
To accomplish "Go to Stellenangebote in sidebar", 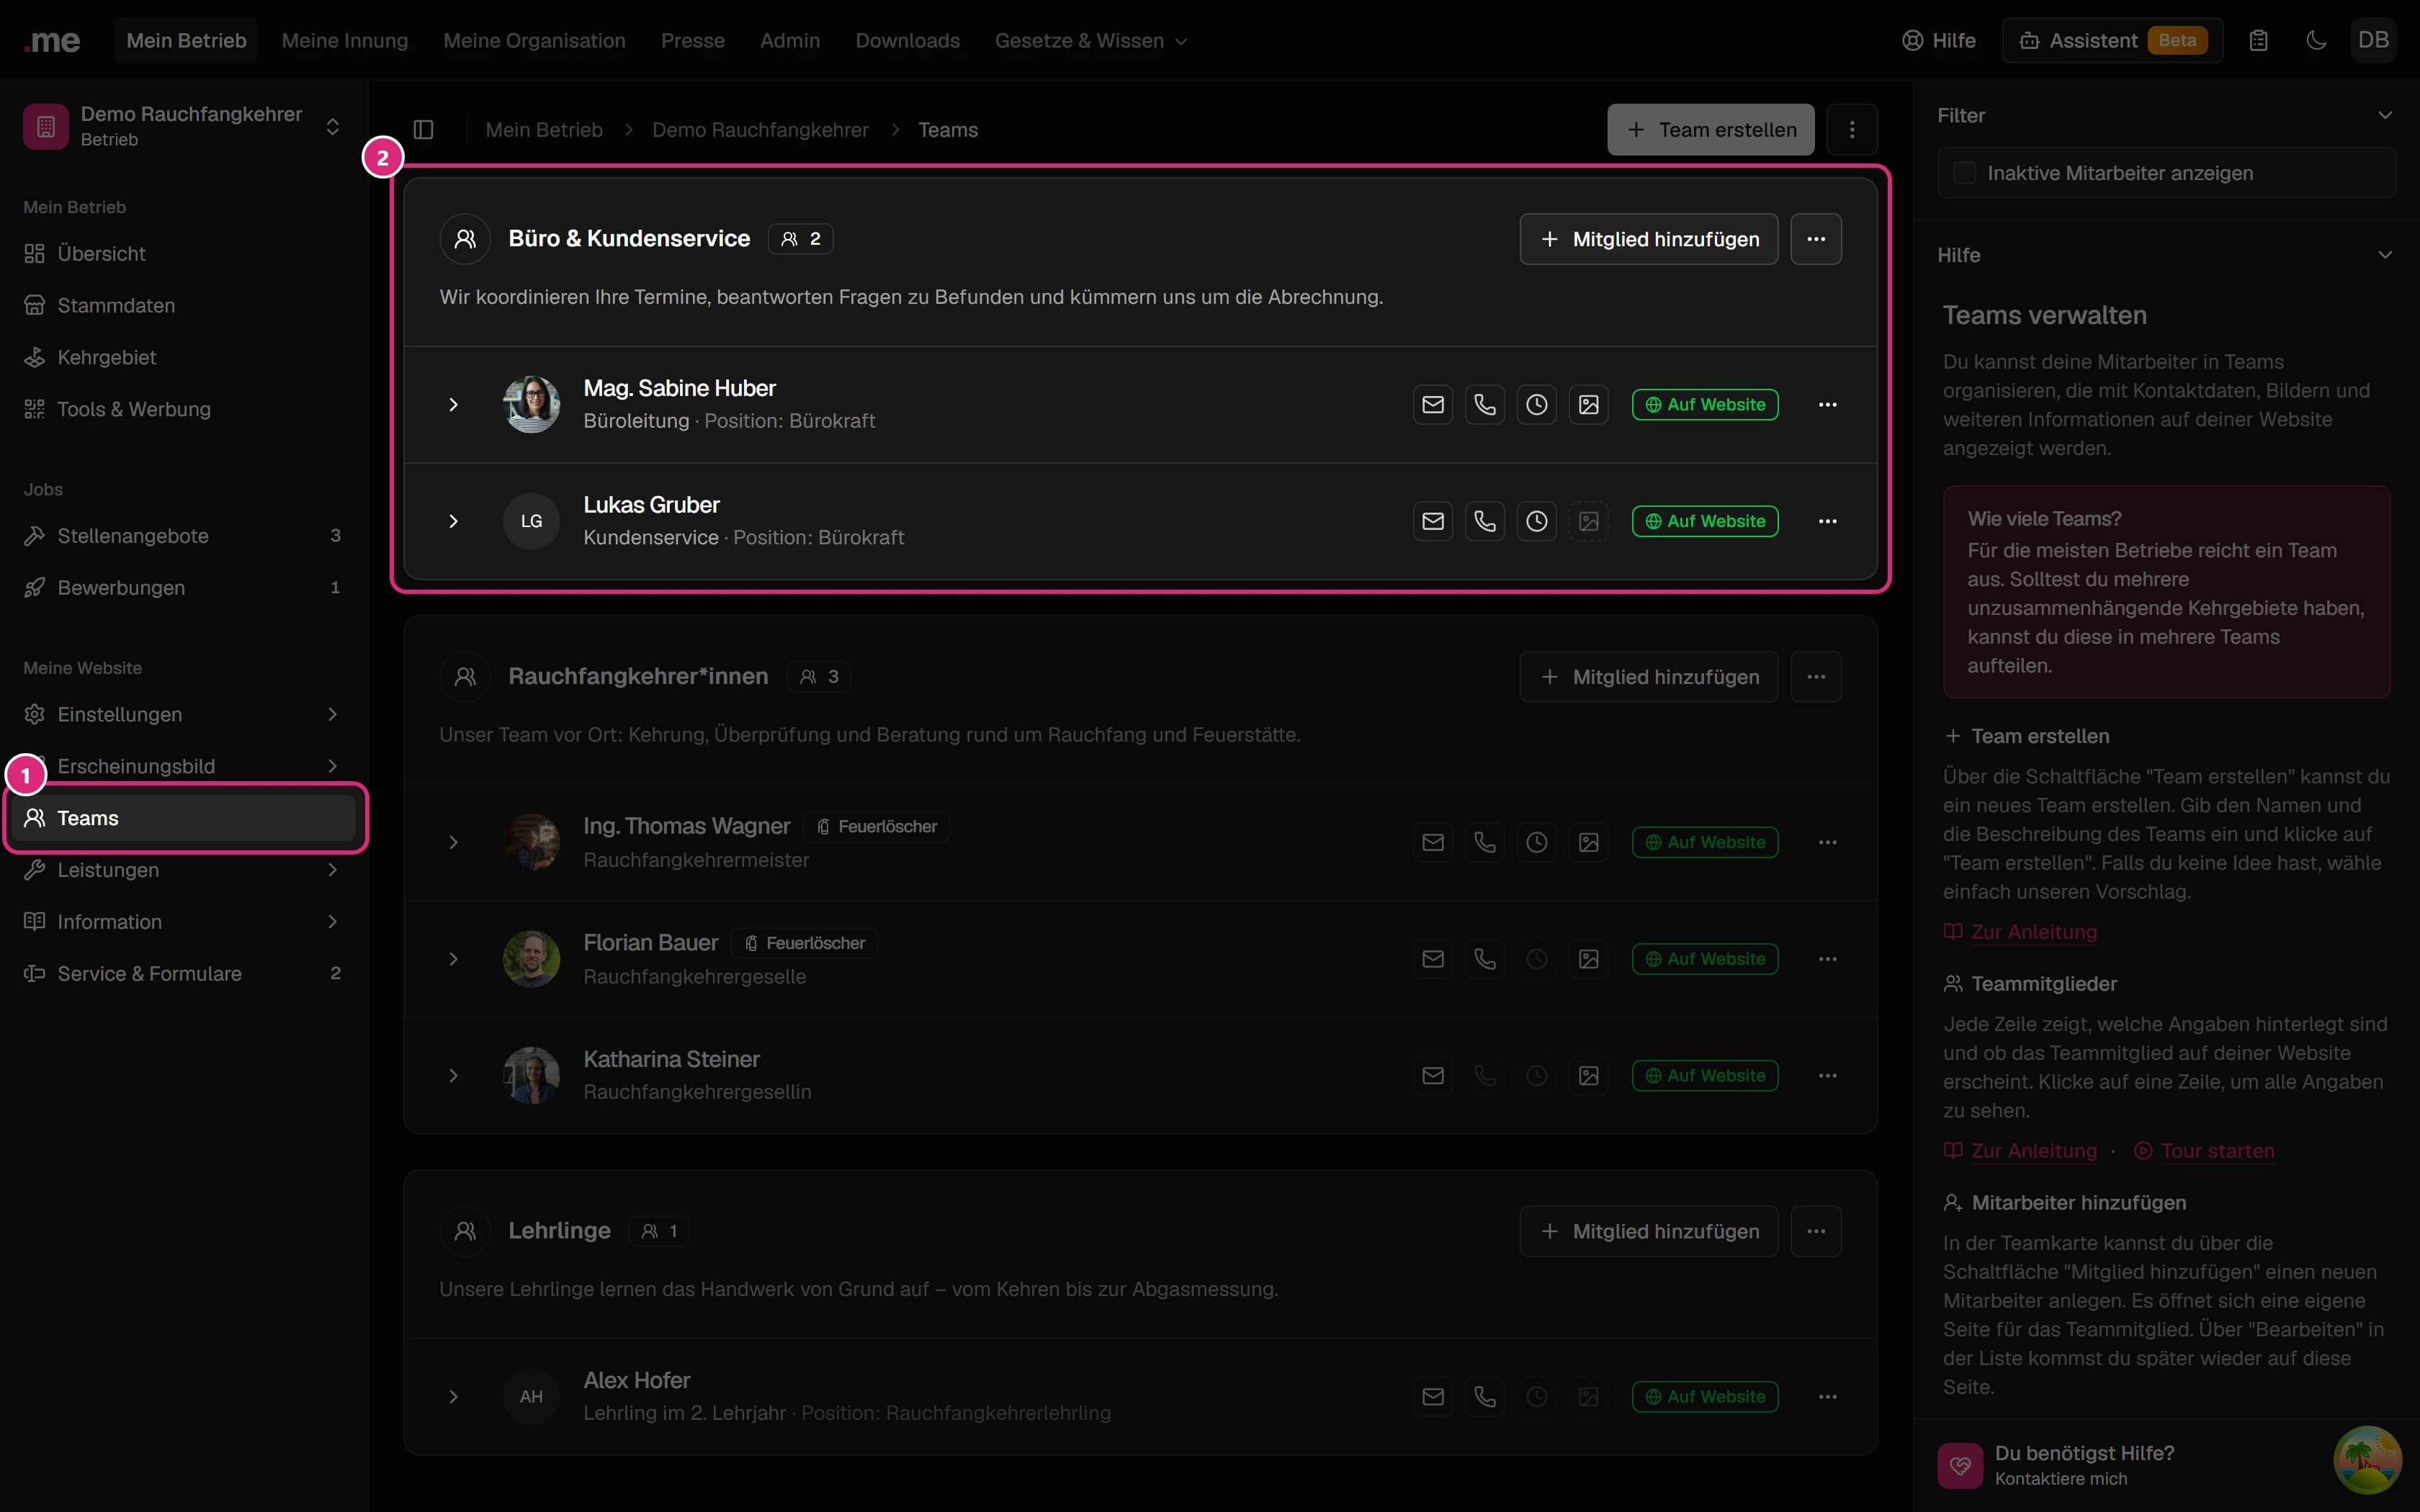I will (183, 536).
